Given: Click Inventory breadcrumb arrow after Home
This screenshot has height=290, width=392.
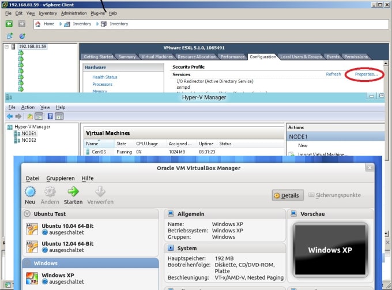Looking at the screenshot, I should pos(61,24).
